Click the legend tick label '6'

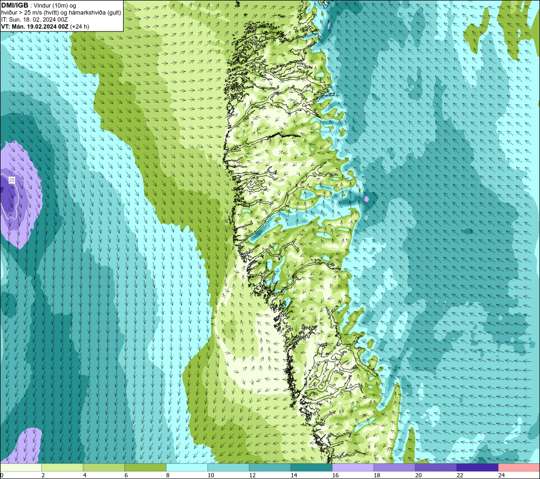[x=126, y=475]
